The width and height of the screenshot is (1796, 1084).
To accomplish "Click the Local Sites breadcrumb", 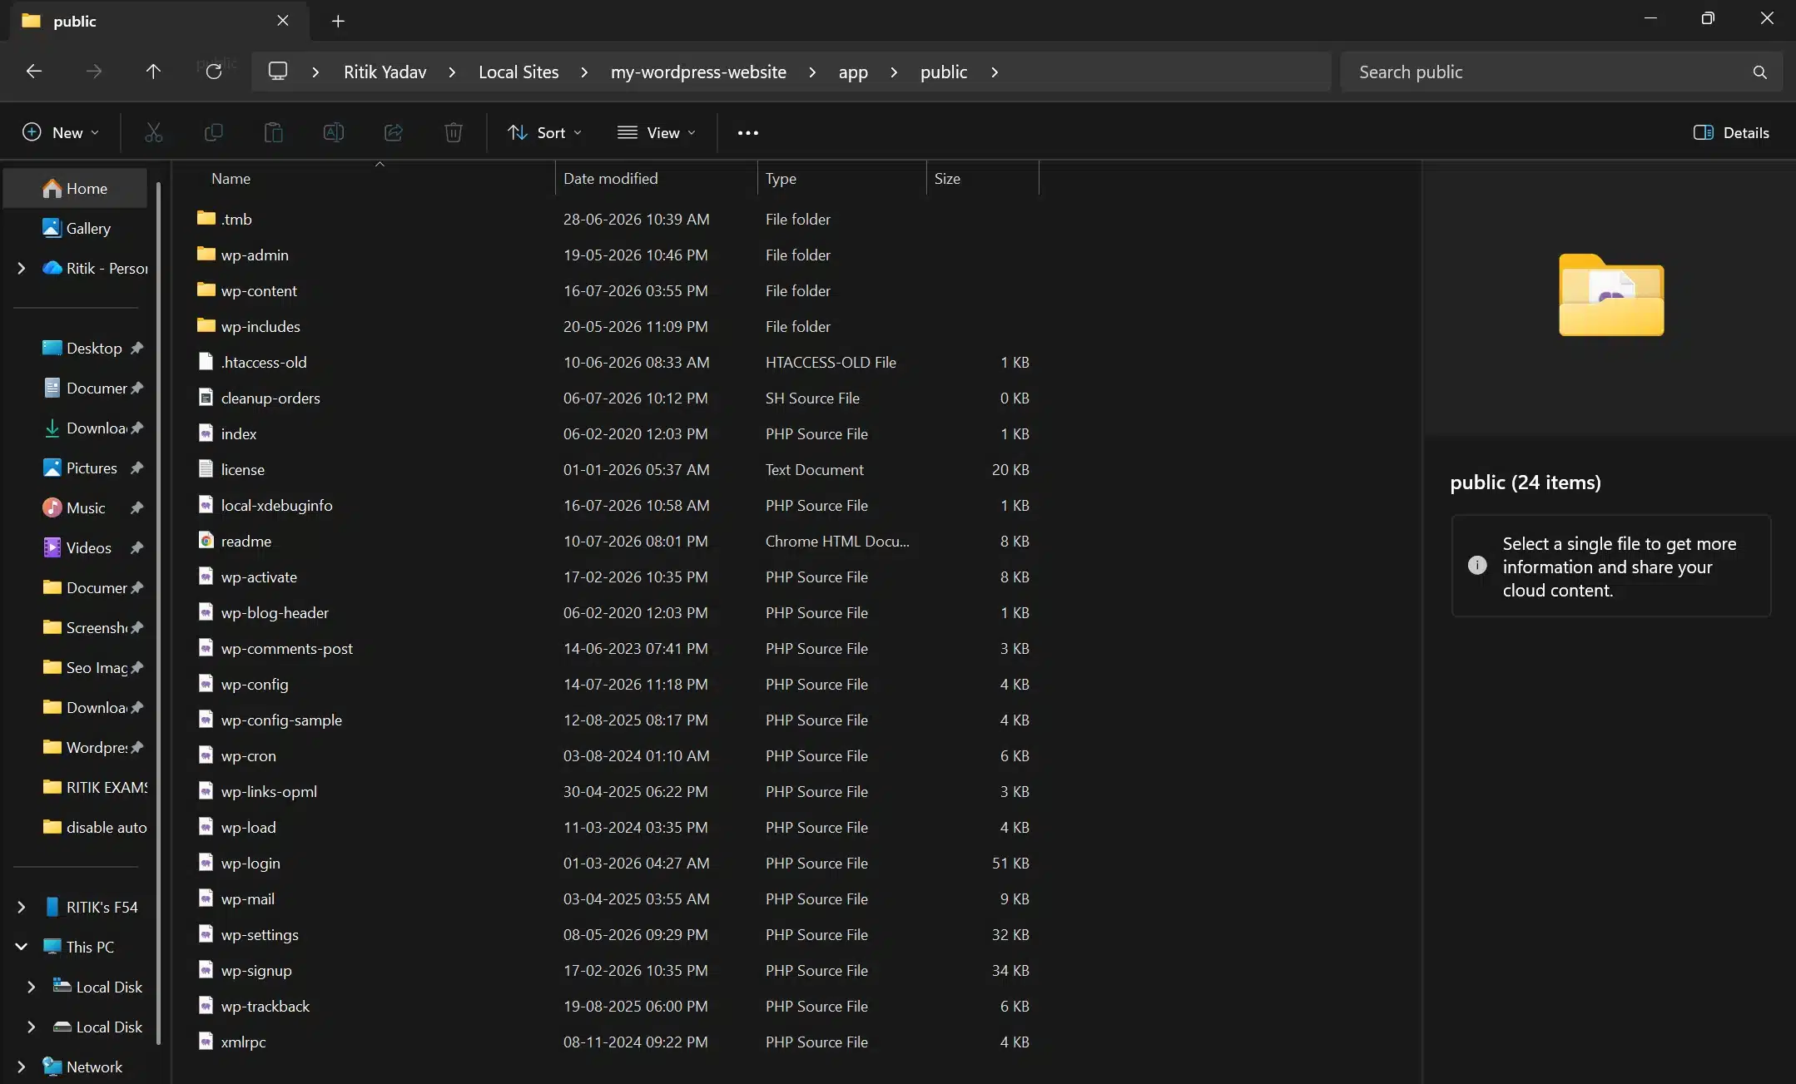I will [518, 72].
